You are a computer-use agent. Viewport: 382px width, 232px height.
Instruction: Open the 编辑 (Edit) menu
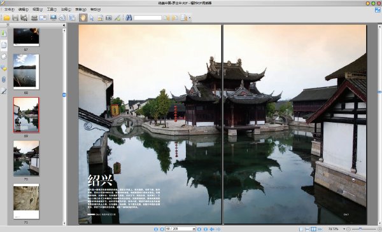pos(23,10)
